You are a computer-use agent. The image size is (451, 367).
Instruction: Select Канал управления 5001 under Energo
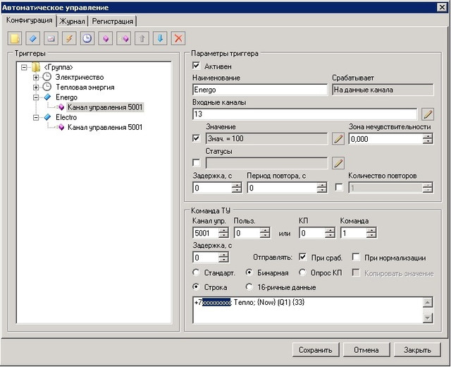pos(105,107)
